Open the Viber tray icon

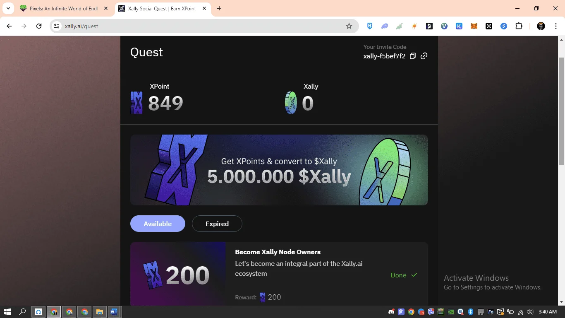tap(431, 312)
